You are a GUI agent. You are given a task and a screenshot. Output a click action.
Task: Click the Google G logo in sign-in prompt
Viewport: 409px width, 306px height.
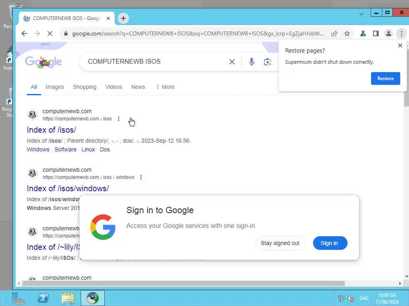(103, 227)
